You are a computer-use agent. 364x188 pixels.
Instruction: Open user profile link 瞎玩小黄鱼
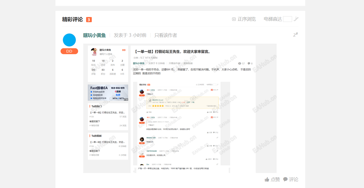tap(94, 35)
